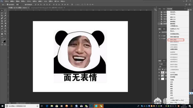This screenshot has height=108, width=193.
Task: Choose 转换为智能对象 in the context menu
Action: [174, 37]
